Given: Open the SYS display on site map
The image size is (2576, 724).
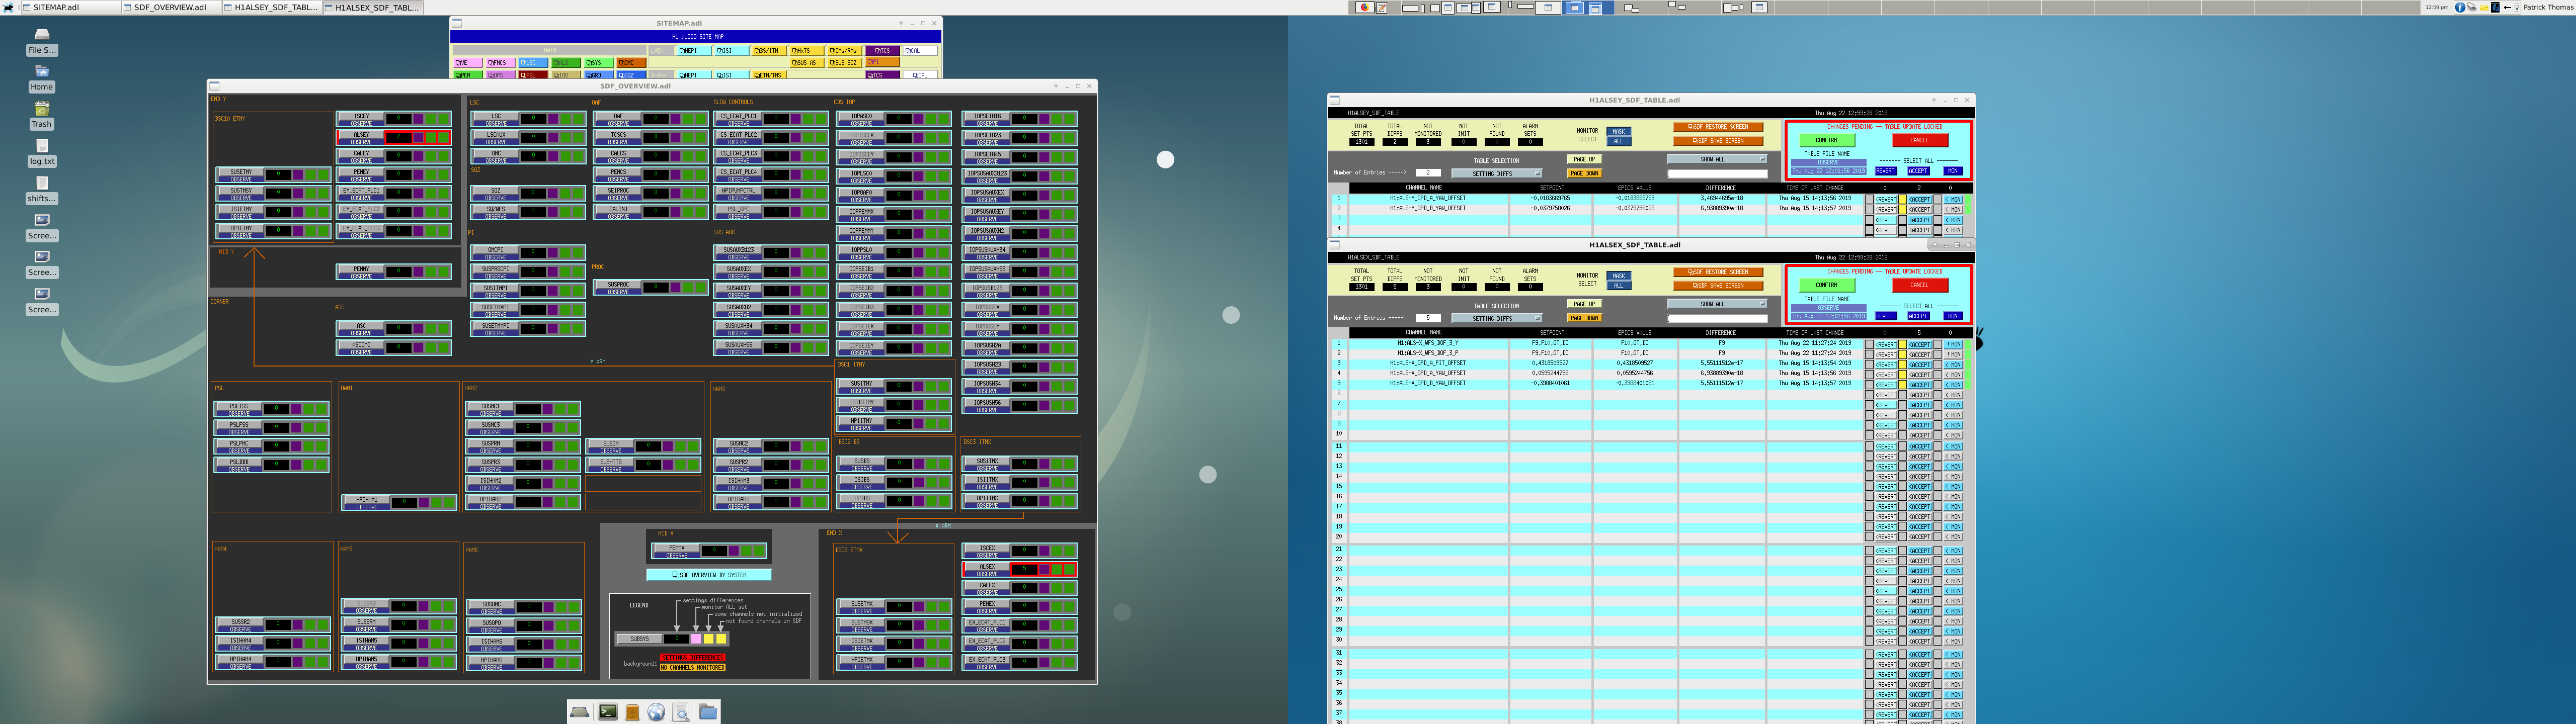Looking at the screenshot, I should (x=598, y=63).
